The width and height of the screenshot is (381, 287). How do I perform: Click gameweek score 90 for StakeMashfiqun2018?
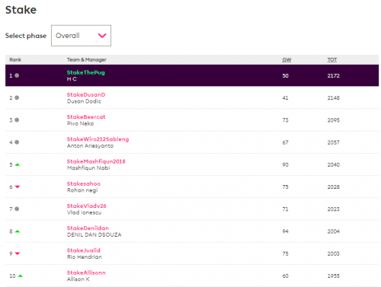pos(285,164)
